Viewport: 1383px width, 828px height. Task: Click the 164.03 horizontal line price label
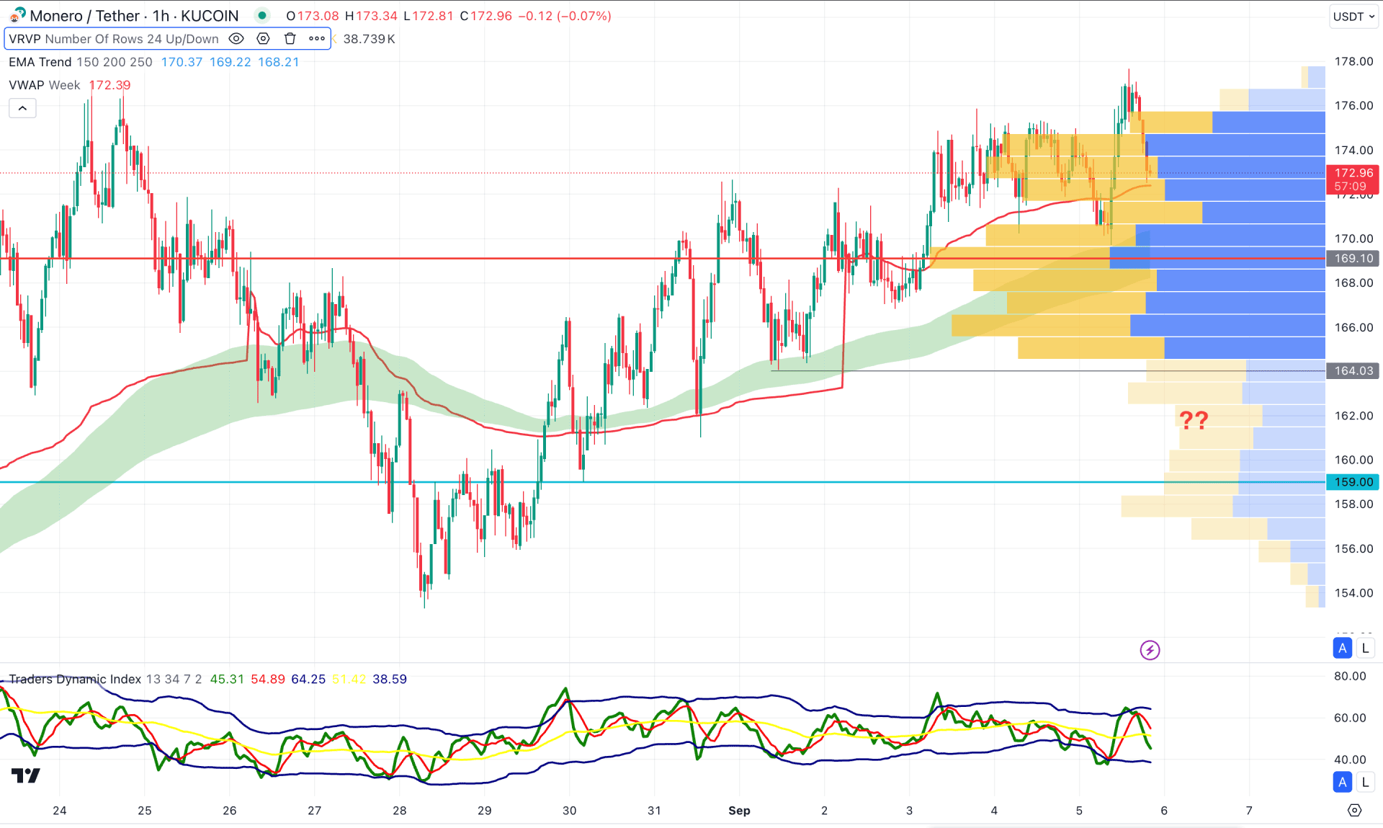1353,370
